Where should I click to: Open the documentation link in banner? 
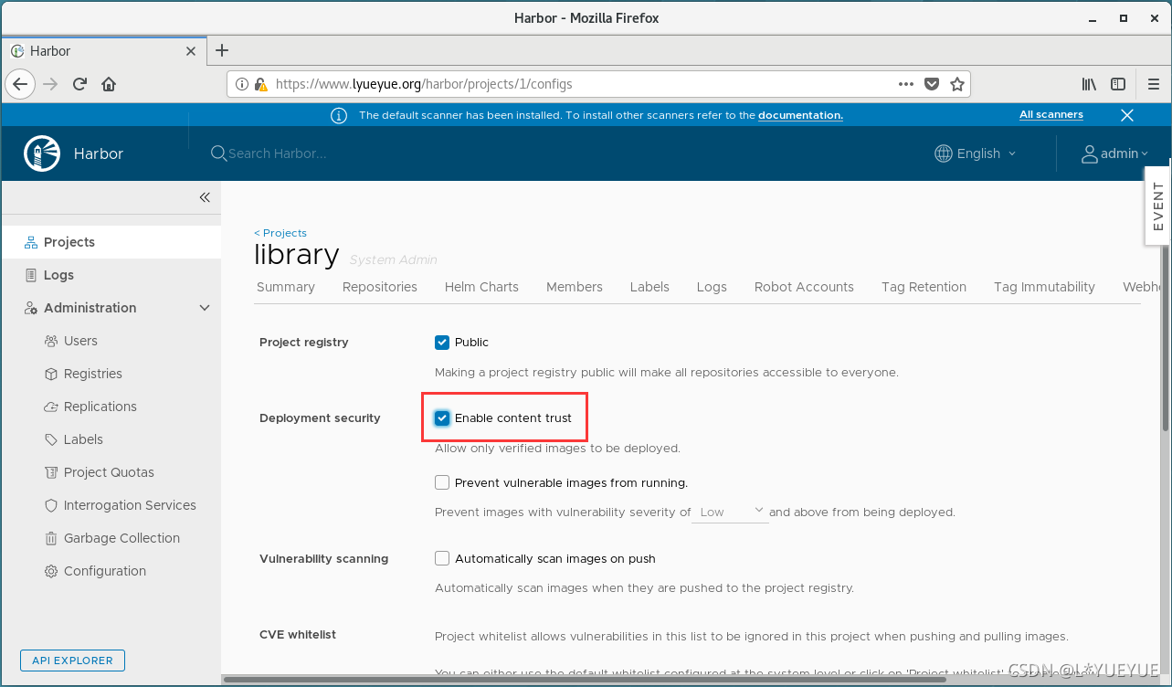pyautogui.click(x=800, y=115)
